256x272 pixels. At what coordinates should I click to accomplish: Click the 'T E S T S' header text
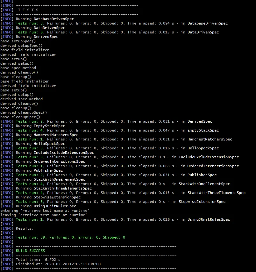28,10
